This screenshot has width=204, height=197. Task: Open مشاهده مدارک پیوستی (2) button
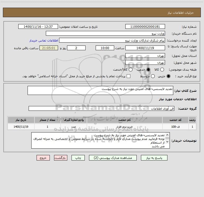(x=113, y=158)
